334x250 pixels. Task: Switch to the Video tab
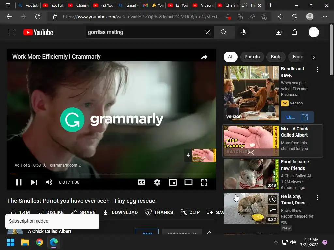click(x=203, y=5)
